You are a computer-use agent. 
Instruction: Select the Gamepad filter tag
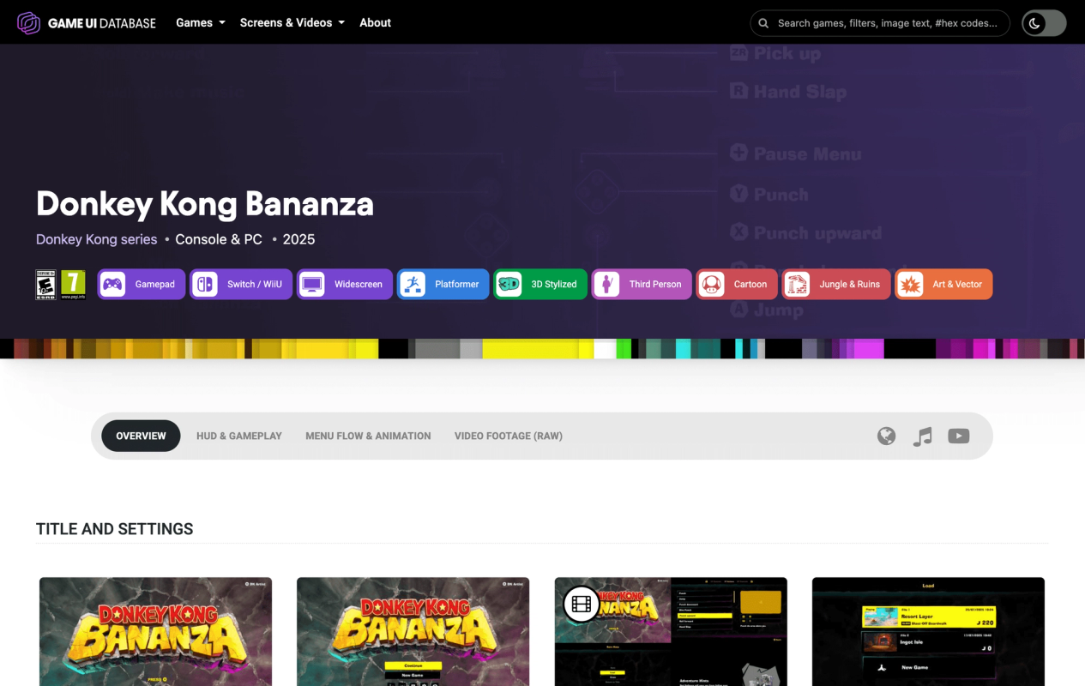click(x=142, y=285)
